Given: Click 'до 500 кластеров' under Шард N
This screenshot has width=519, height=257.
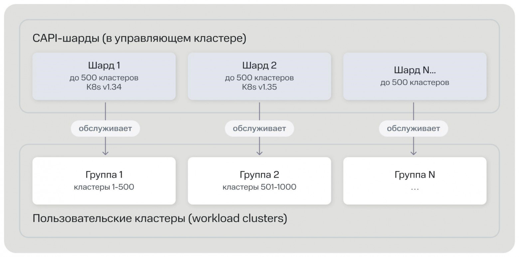Looking at the screenshot, I should [x=415, y=83].
